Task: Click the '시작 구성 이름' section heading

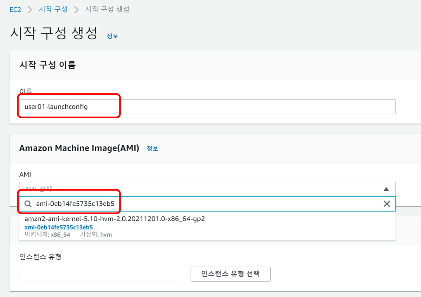Action: coord(47,65)
